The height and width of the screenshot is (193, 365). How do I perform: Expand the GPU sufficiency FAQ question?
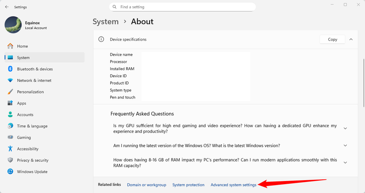[x=345, y=129]
